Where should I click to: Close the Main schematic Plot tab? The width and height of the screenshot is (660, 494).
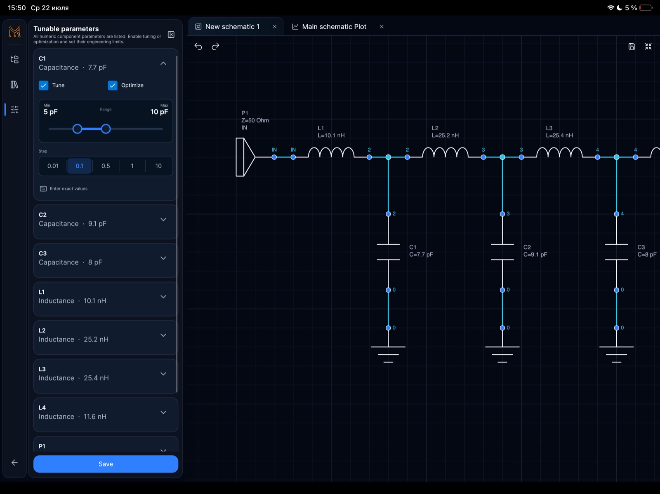tap(382, 27)
